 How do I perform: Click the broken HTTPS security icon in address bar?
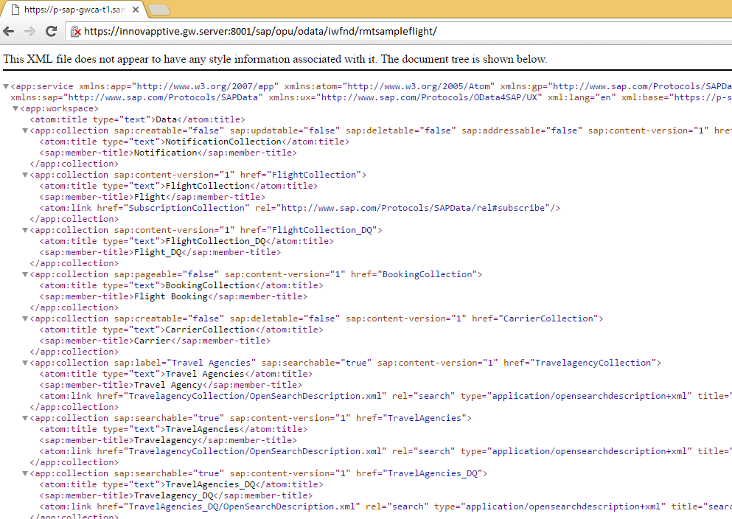75,32
